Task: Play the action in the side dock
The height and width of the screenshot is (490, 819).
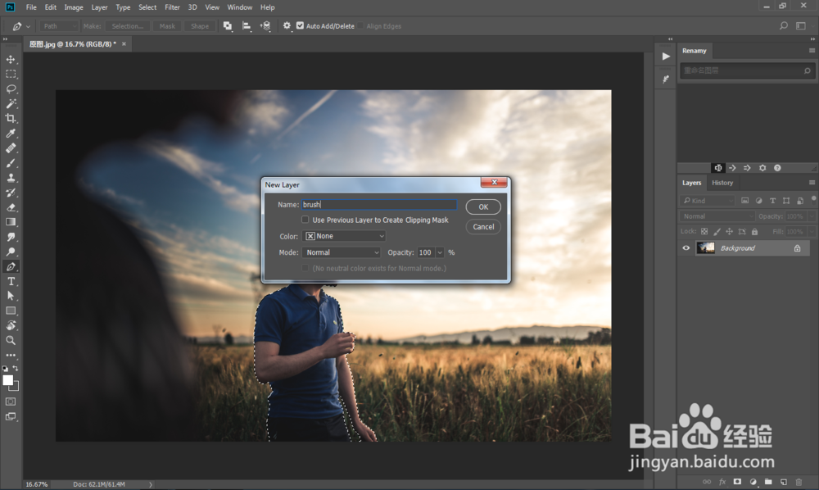Action: click(x=665, y=57)
